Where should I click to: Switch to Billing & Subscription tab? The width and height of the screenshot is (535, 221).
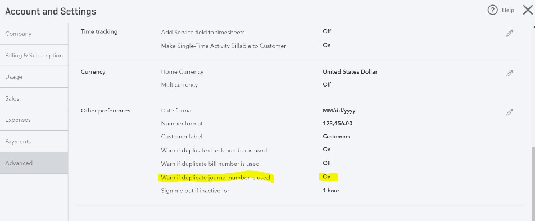[34, 55]
